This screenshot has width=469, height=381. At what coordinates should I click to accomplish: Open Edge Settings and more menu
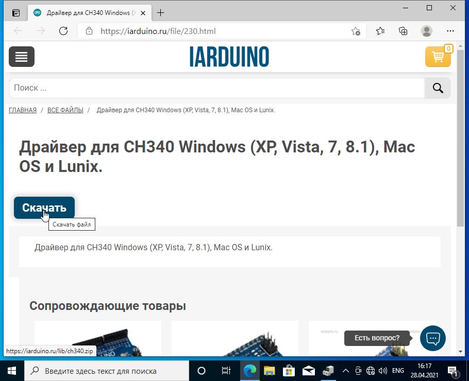pyautogui.click(x=450, y=31)
